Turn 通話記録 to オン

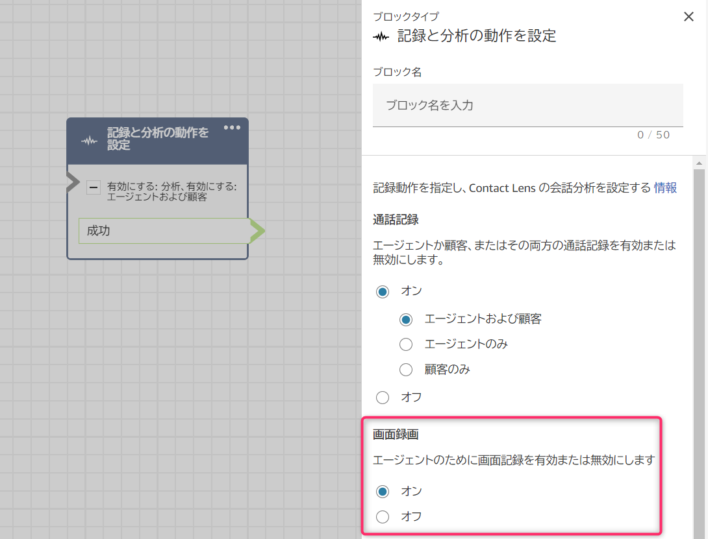tap(383, 292)
